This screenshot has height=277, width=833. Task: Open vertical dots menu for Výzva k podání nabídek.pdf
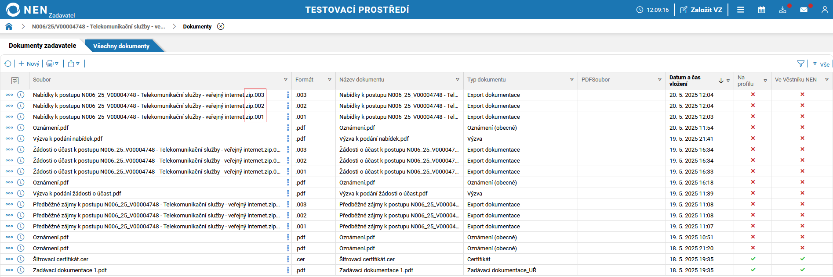pos(288,138)
